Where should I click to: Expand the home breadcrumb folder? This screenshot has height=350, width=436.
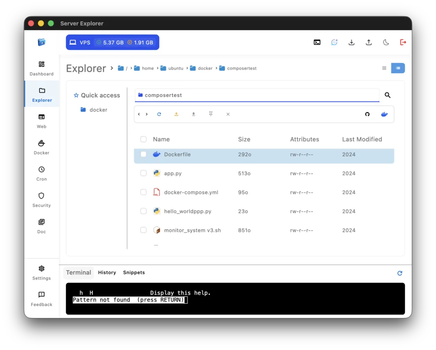click(147, 68)
